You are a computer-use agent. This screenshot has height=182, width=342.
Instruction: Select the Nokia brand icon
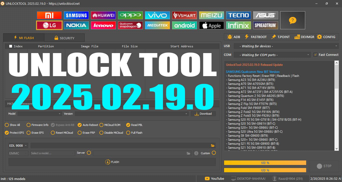(76, 25)
